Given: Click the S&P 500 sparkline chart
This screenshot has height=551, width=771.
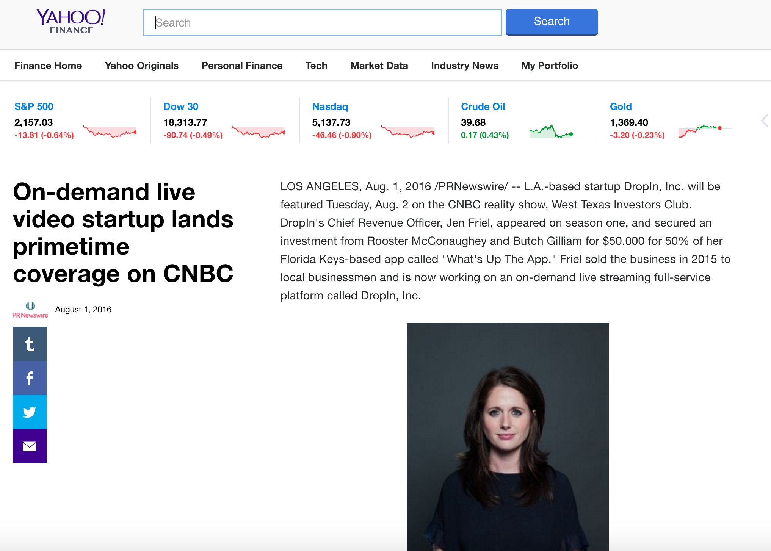Looking at the screenshot, I should click(110, 131).
